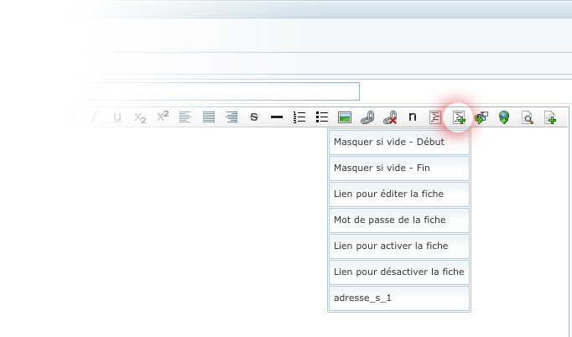The height and width of the screenshot is (337, 572).
Task: Create a numbered list
Action: 299,117
